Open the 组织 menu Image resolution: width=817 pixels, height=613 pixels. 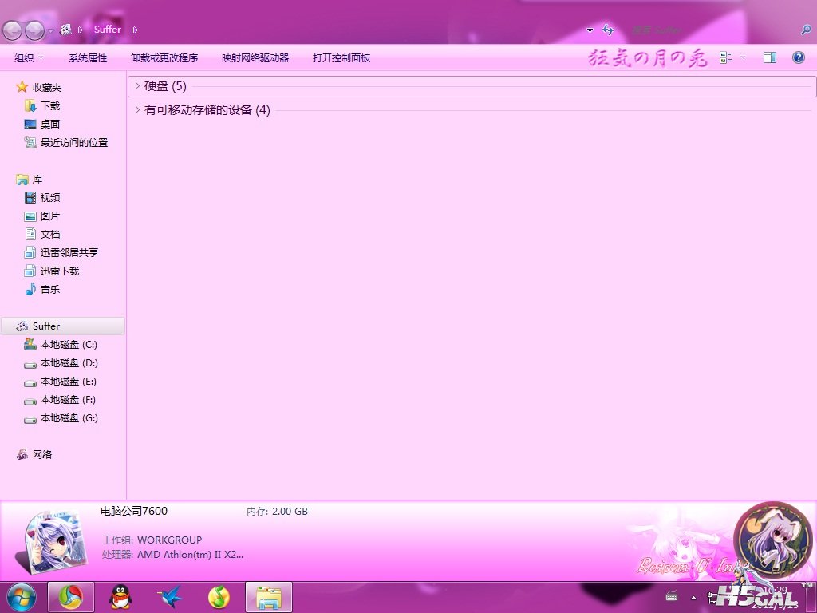tap(29, 57)
